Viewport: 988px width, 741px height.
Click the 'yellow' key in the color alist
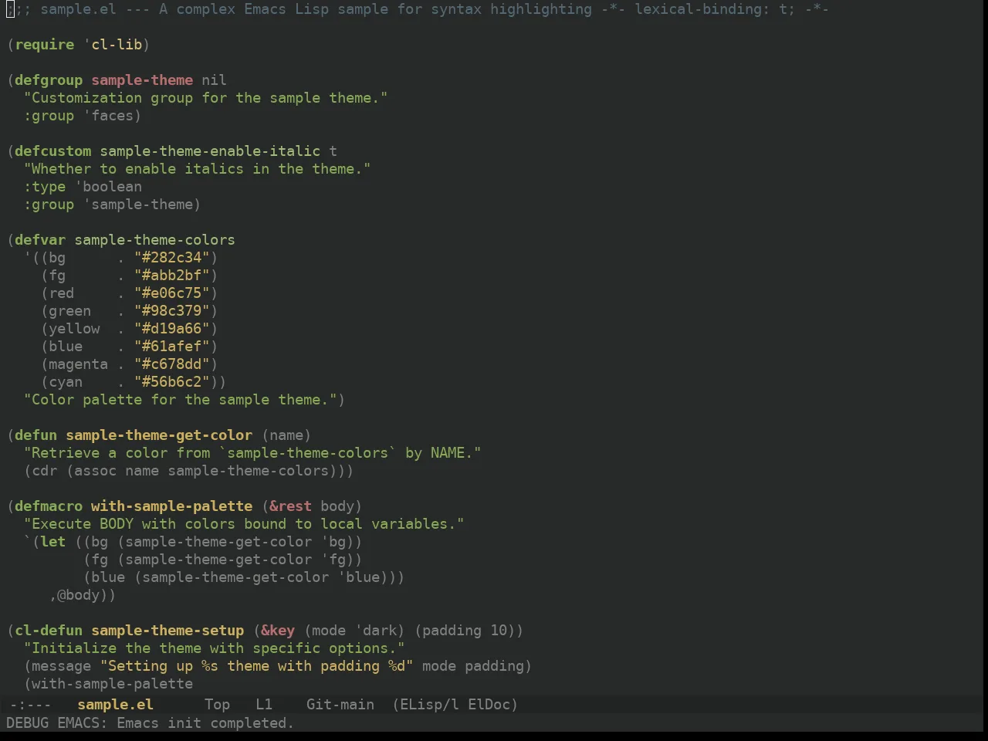pos(74,328)
